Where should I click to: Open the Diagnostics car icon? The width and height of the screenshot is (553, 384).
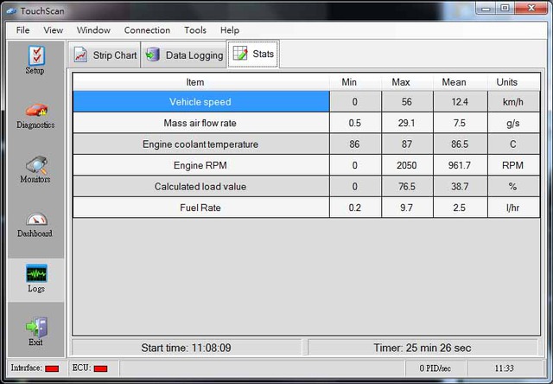[x=35, y=112]
